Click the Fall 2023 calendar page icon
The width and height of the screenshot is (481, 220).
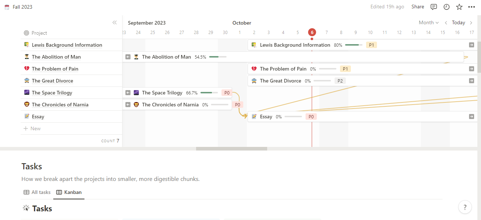point(7,7)
